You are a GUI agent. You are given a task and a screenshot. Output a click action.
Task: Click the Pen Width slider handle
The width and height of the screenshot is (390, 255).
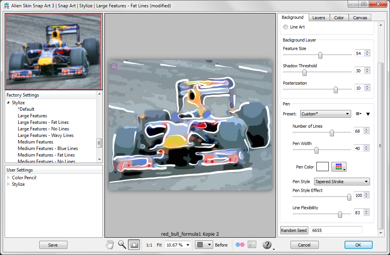pos(316,150)
